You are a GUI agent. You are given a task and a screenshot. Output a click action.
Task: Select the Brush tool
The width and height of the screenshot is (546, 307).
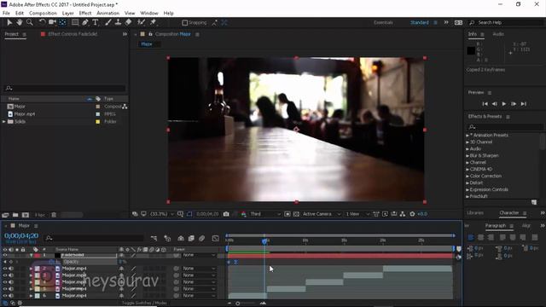tap(108, 22)
